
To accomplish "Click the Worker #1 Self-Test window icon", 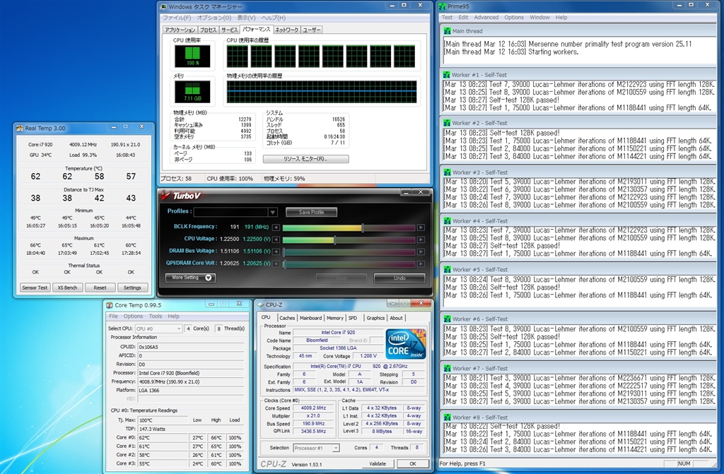I will pos(446,74).
